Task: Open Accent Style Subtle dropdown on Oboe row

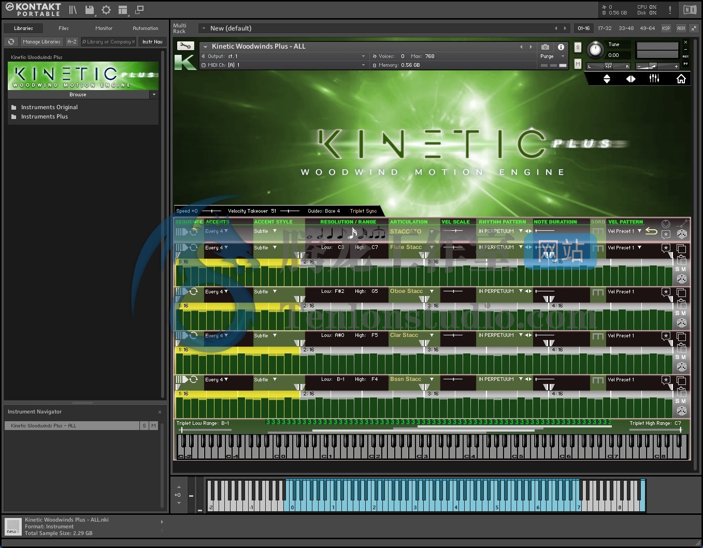Action: (x=265, y=291)
